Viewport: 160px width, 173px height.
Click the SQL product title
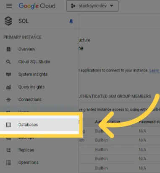24,21
